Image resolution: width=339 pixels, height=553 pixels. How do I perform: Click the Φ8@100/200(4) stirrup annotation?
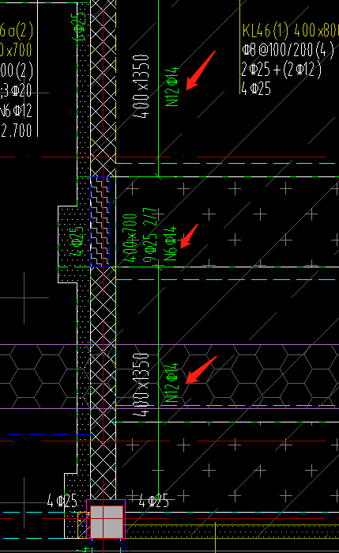coord(288,50)
